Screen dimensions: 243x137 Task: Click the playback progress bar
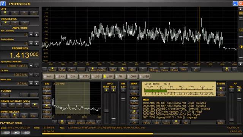142,134
